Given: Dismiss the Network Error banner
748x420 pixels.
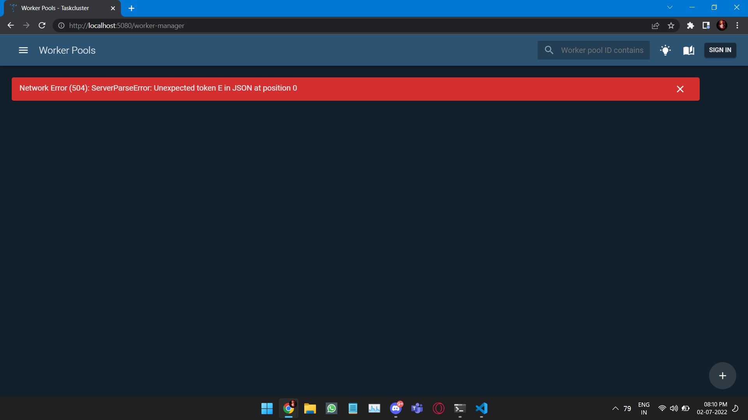Looking at the screenshot, I should (x=680, y=89).
